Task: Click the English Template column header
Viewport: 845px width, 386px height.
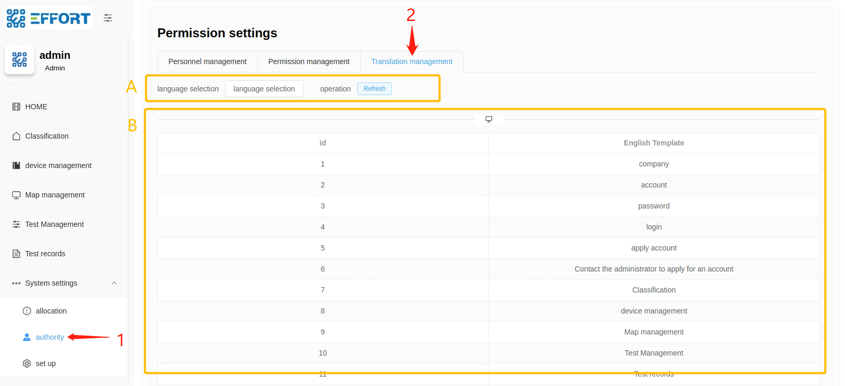Action: (x=653, y=143)
